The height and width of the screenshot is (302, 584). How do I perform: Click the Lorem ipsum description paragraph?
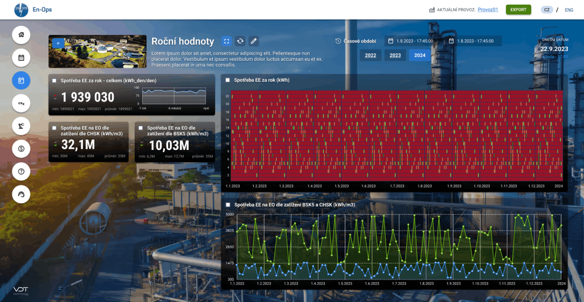pos(237,59)
